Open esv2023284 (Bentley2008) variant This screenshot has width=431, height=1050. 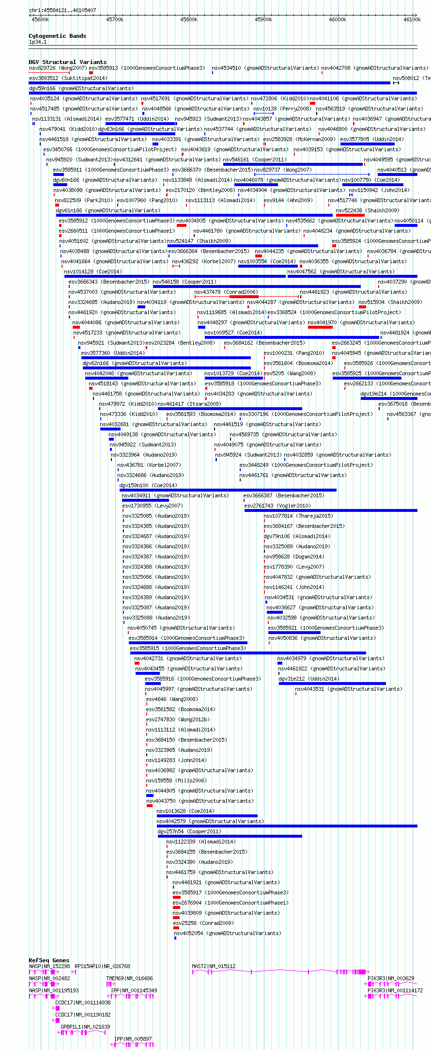point(180,343)
